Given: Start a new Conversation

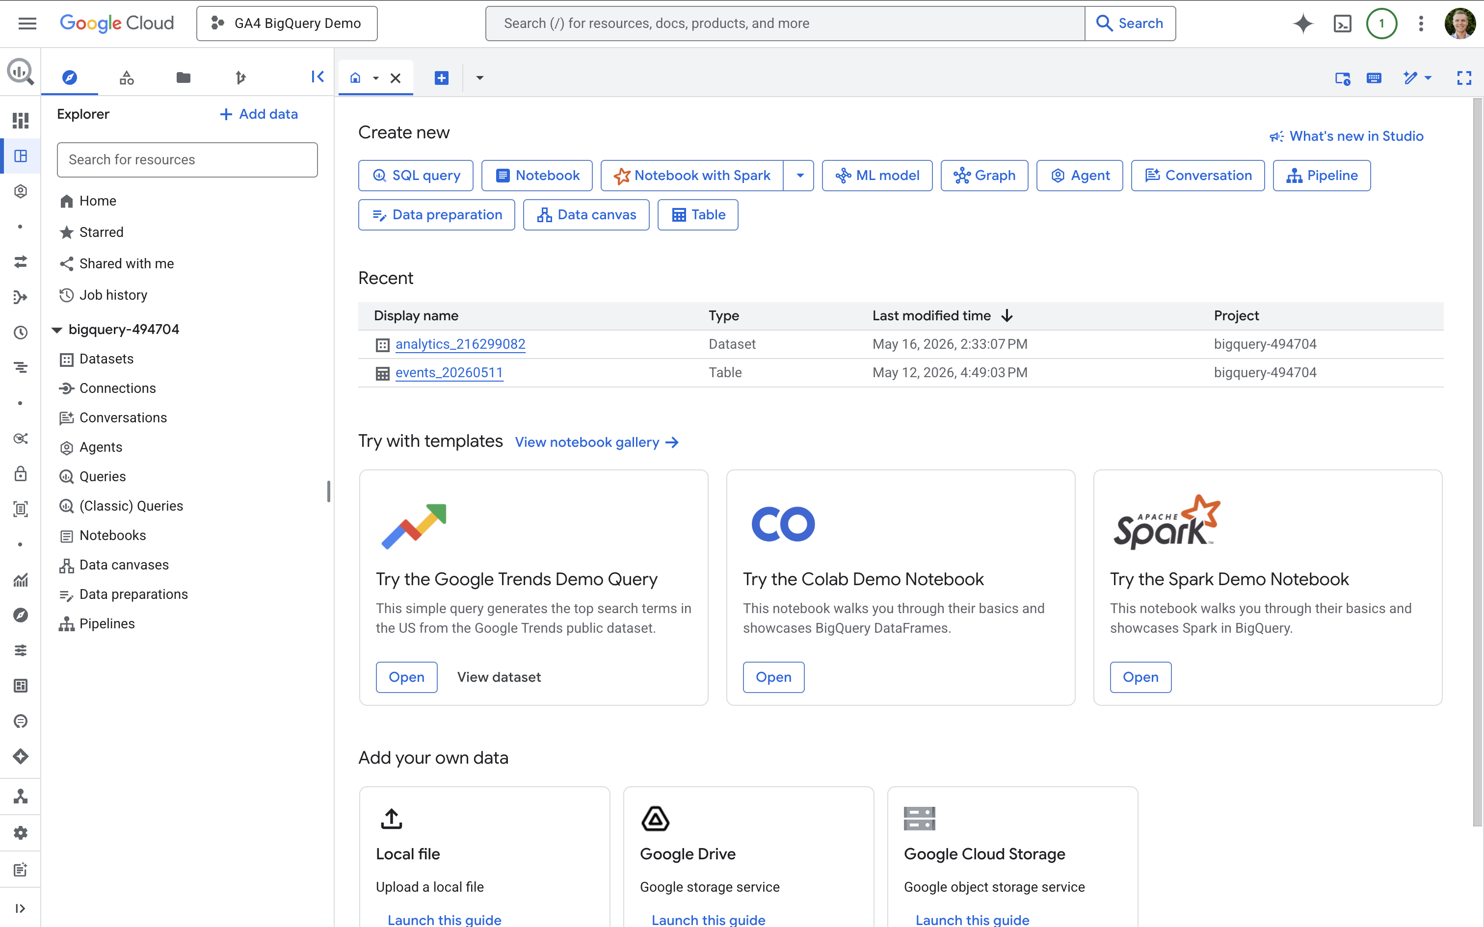Looking at the screenshot, I should (x=1197, y=176).
